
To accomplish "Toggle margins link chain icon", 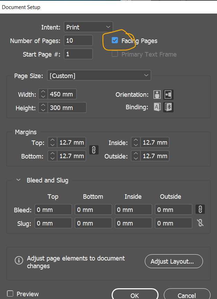I will pos(93,149).
